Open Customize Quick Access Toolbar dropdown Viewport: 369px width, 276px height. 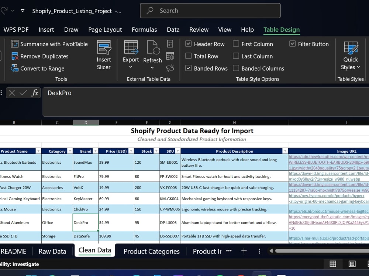click(x=23, y=11)
